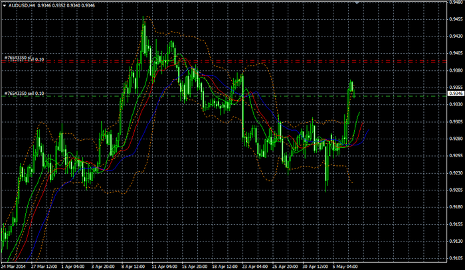Click the current price tag 0.9346

click(456, 94)
